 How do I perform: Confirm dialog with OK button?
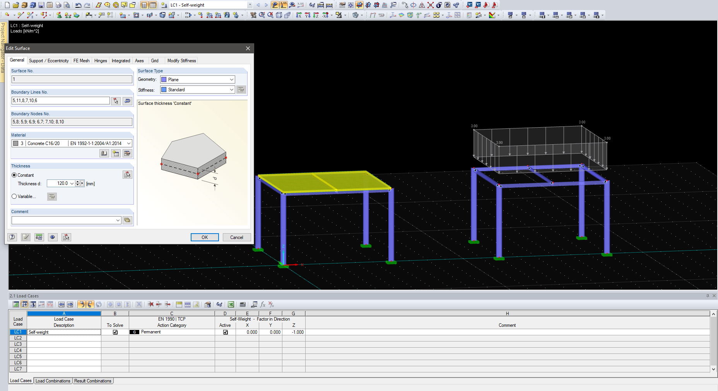point(205,237)
